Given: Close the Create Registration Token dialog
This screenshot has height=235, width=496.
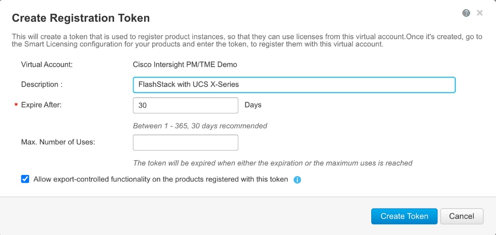Looking at the screenshot, I should click(480, 13).
